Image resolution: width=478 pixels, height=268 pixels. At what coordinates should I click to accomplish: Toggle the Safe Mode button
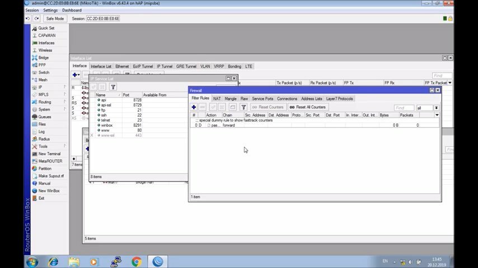(55, 18)
